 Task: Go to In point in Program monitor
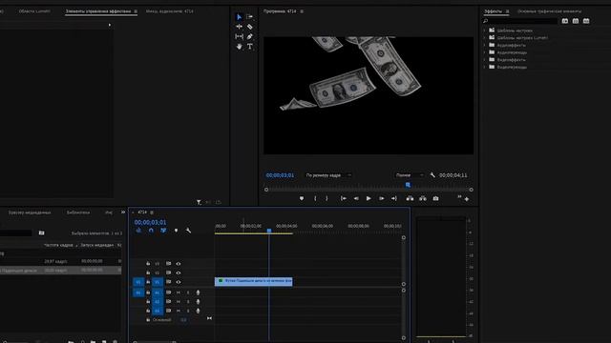[x=344, y=198]
